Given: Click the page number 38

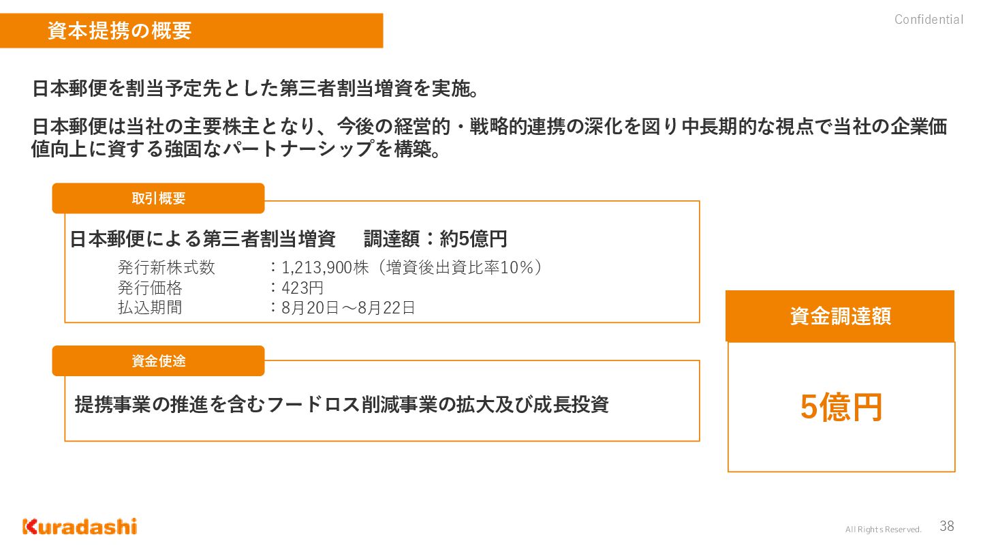Looking at the screenshot, I should coord(947,526).
